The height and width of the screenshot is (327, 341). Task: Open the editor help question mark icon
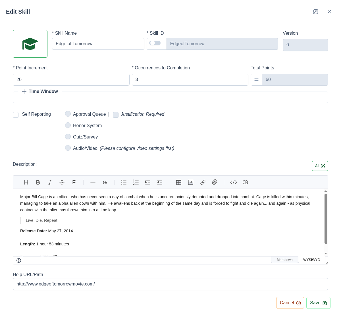tap(19, 260)
